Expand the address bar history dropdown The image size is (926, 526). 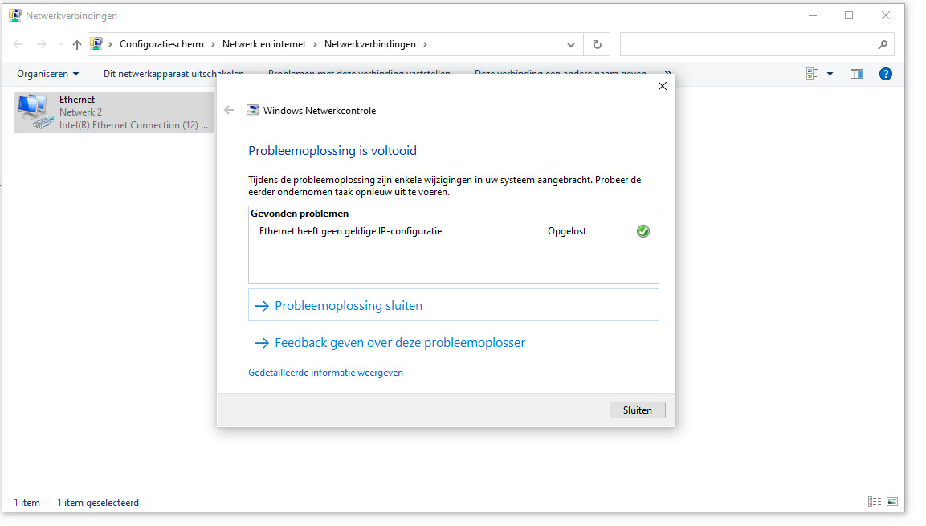click(x=570, y=44)
